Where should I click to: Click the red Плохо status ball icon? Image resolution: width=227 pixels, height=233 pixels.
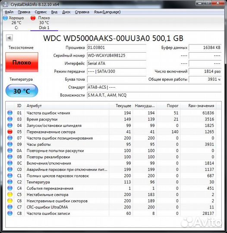tap(33, 18)
